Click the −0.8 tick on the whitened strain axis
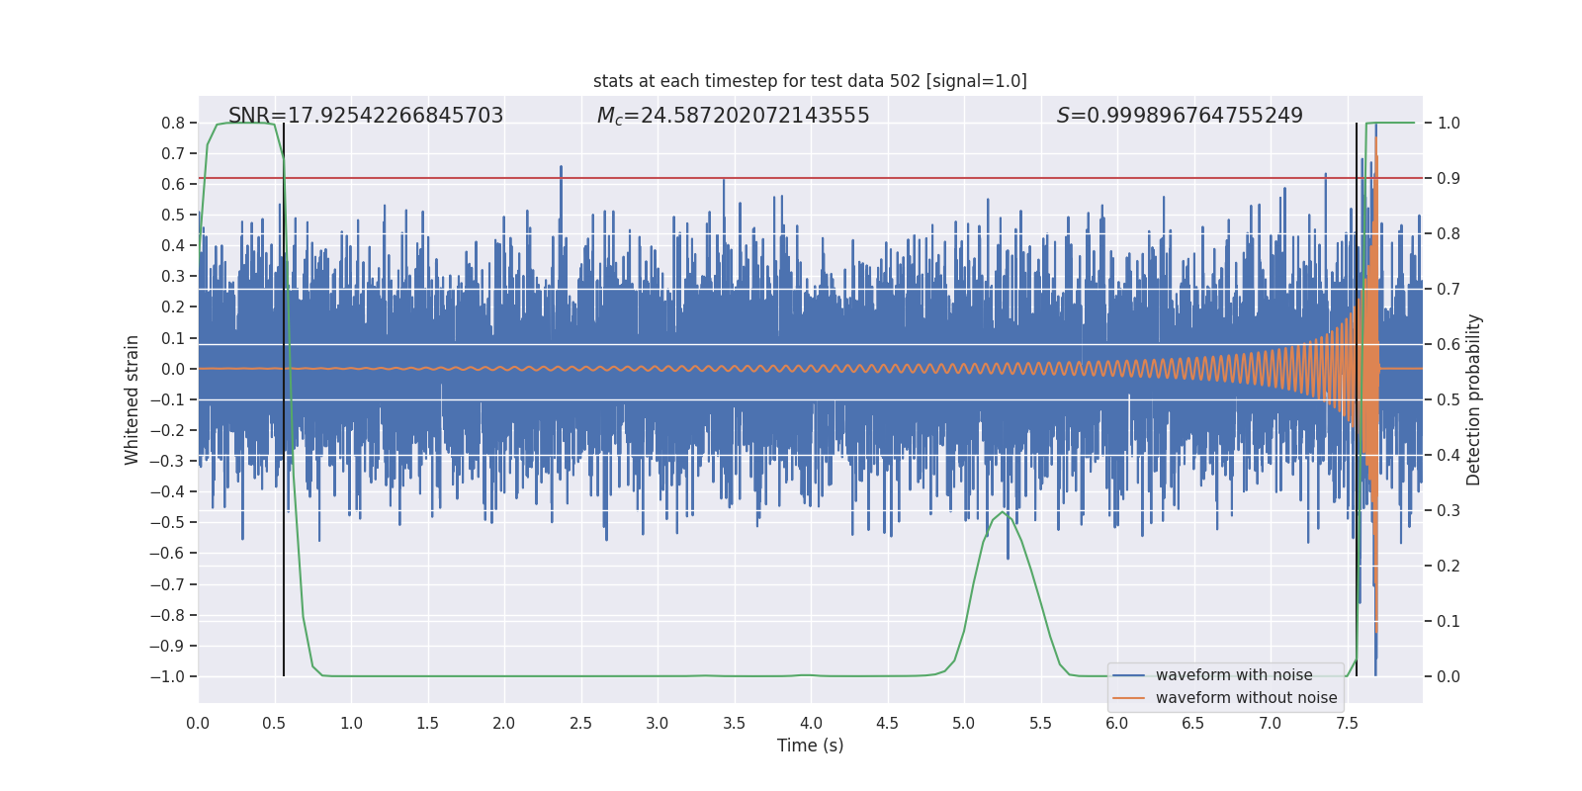The image size is (1582, 791). [167, 615]
